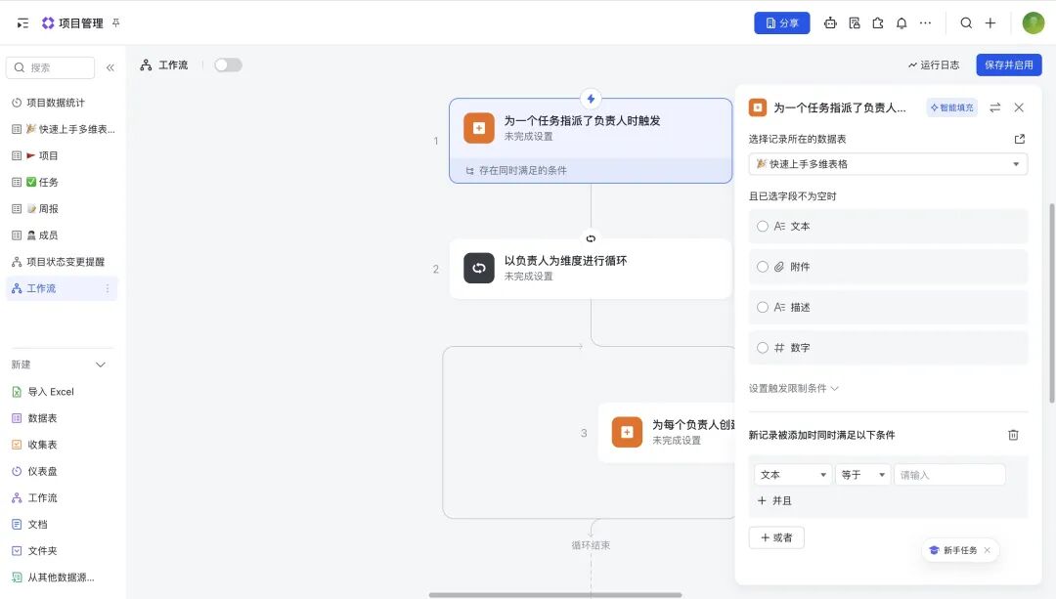
Task: Click the plus icon in top bar
Action: pos(990,22)
